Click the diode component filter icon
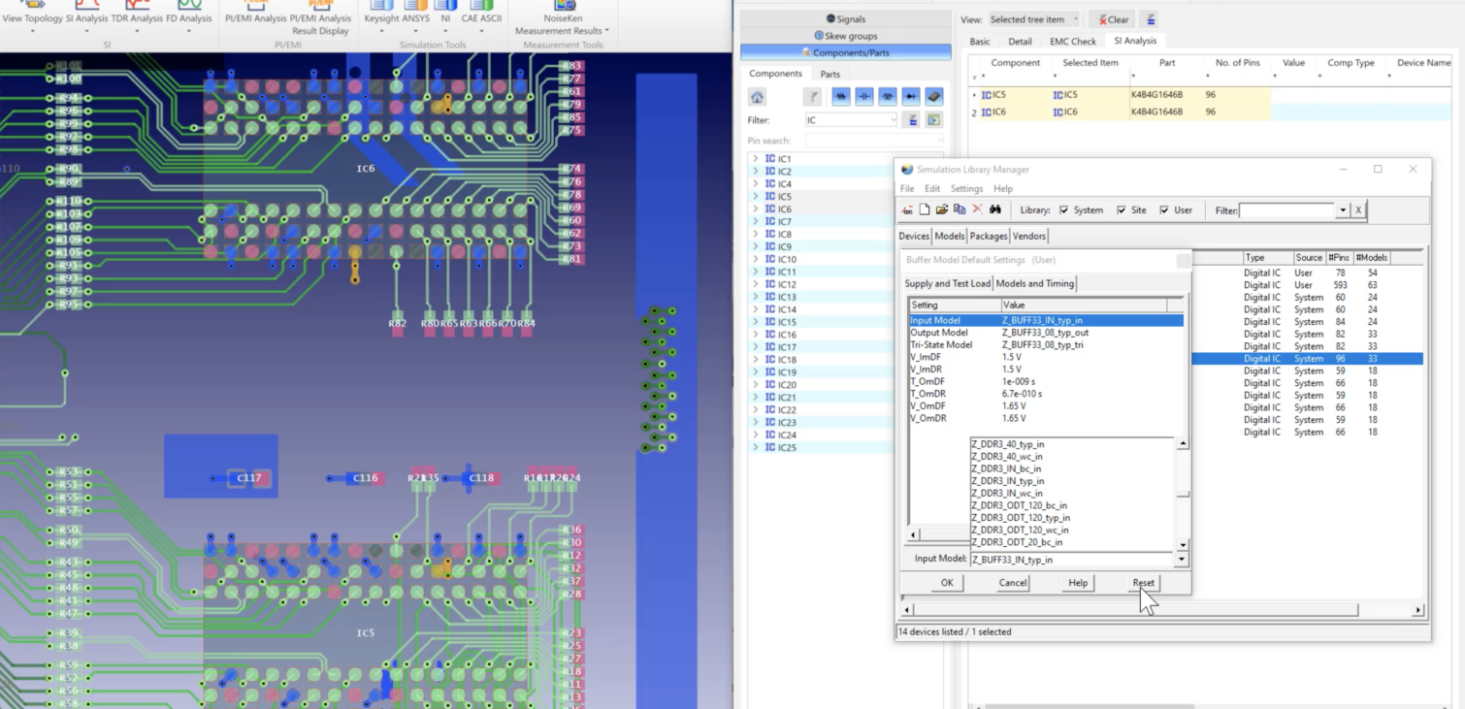This screenshot has height=709, width=1465. point(910,96)
